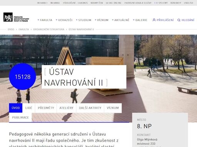The width and height of the screenshot is (197, 147).
Task: Open the Ateliéry tab
Action: tap(67, 108)
